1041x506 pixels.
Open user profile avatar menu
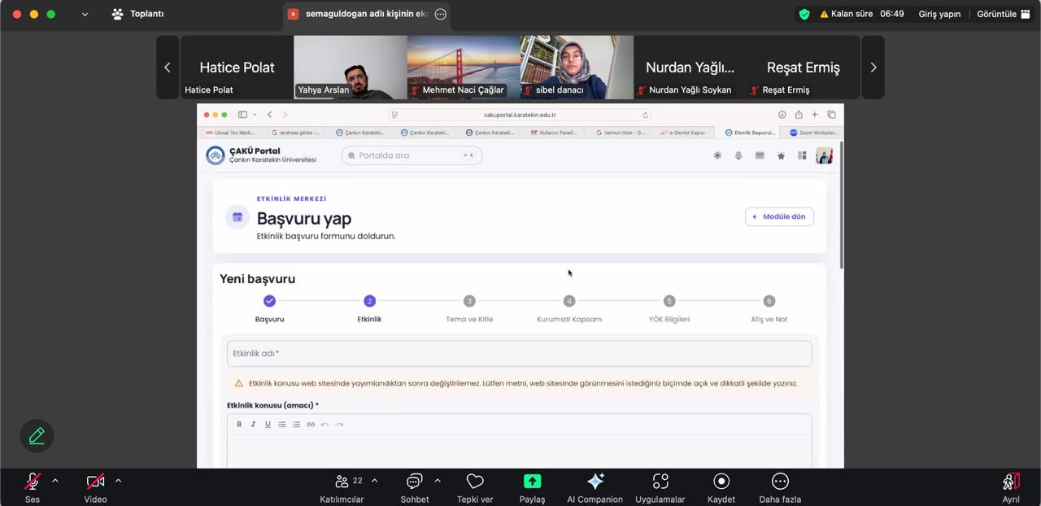(x=824, y=155)
